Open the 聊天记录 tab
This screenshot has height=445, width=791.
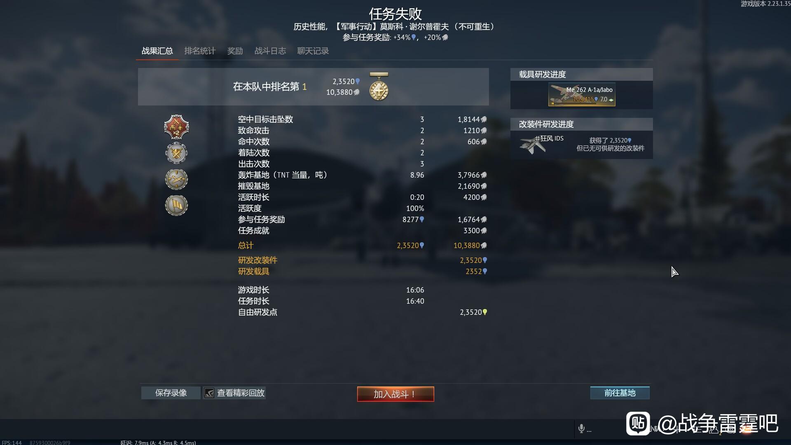point(313,51)
